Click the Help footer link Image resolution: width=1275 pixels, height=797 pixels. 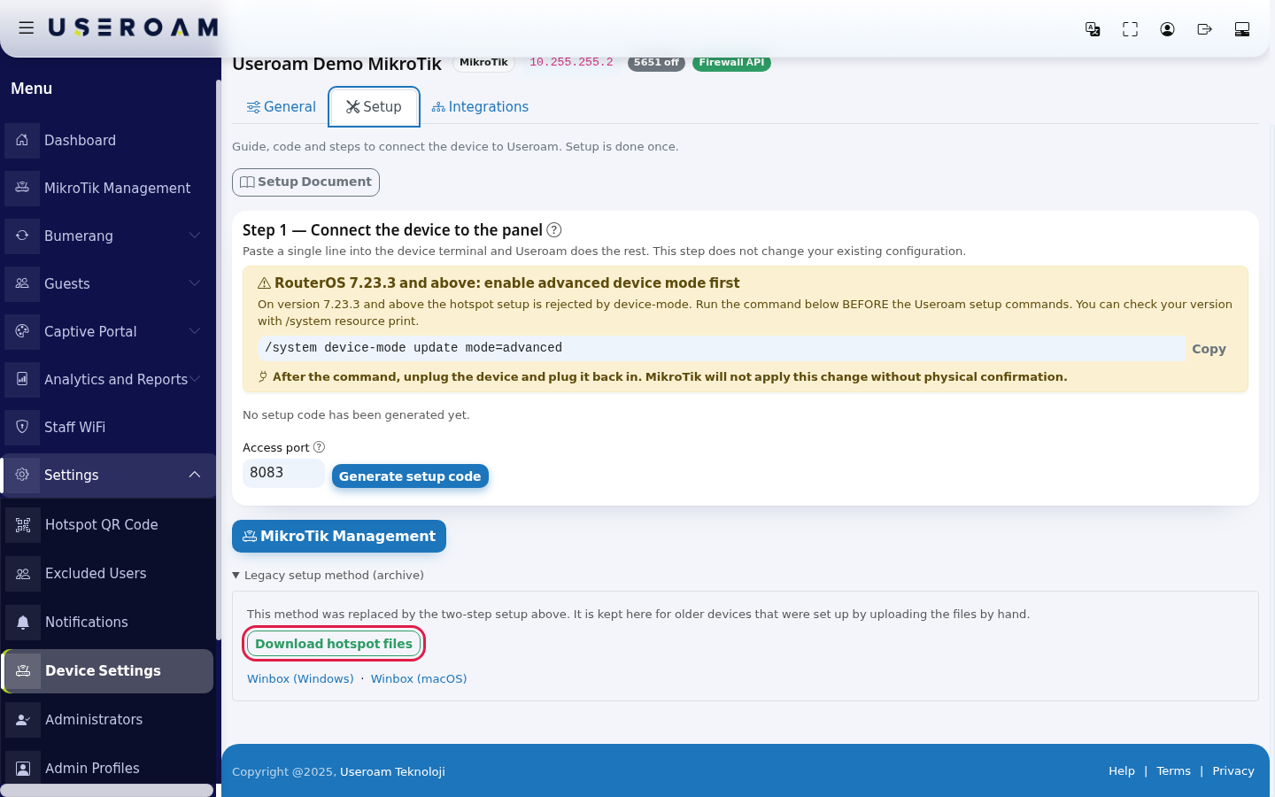pyautogui.click(x=1122, y=771)
